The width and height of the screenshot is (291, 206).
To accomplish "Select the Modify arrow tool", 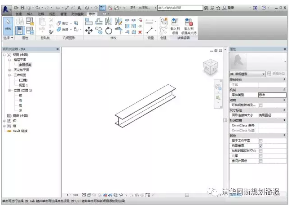I will [8, 26].
